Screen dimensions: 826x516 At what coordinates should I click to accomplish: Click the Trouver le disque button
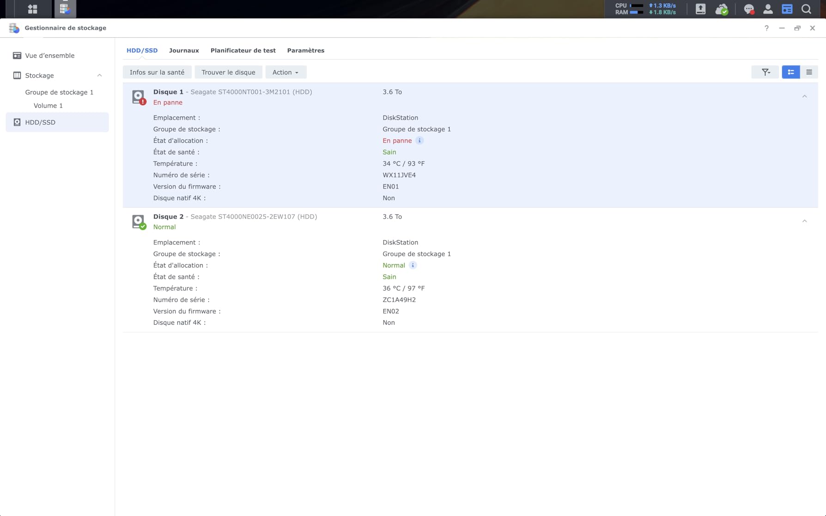coord(228,72)
